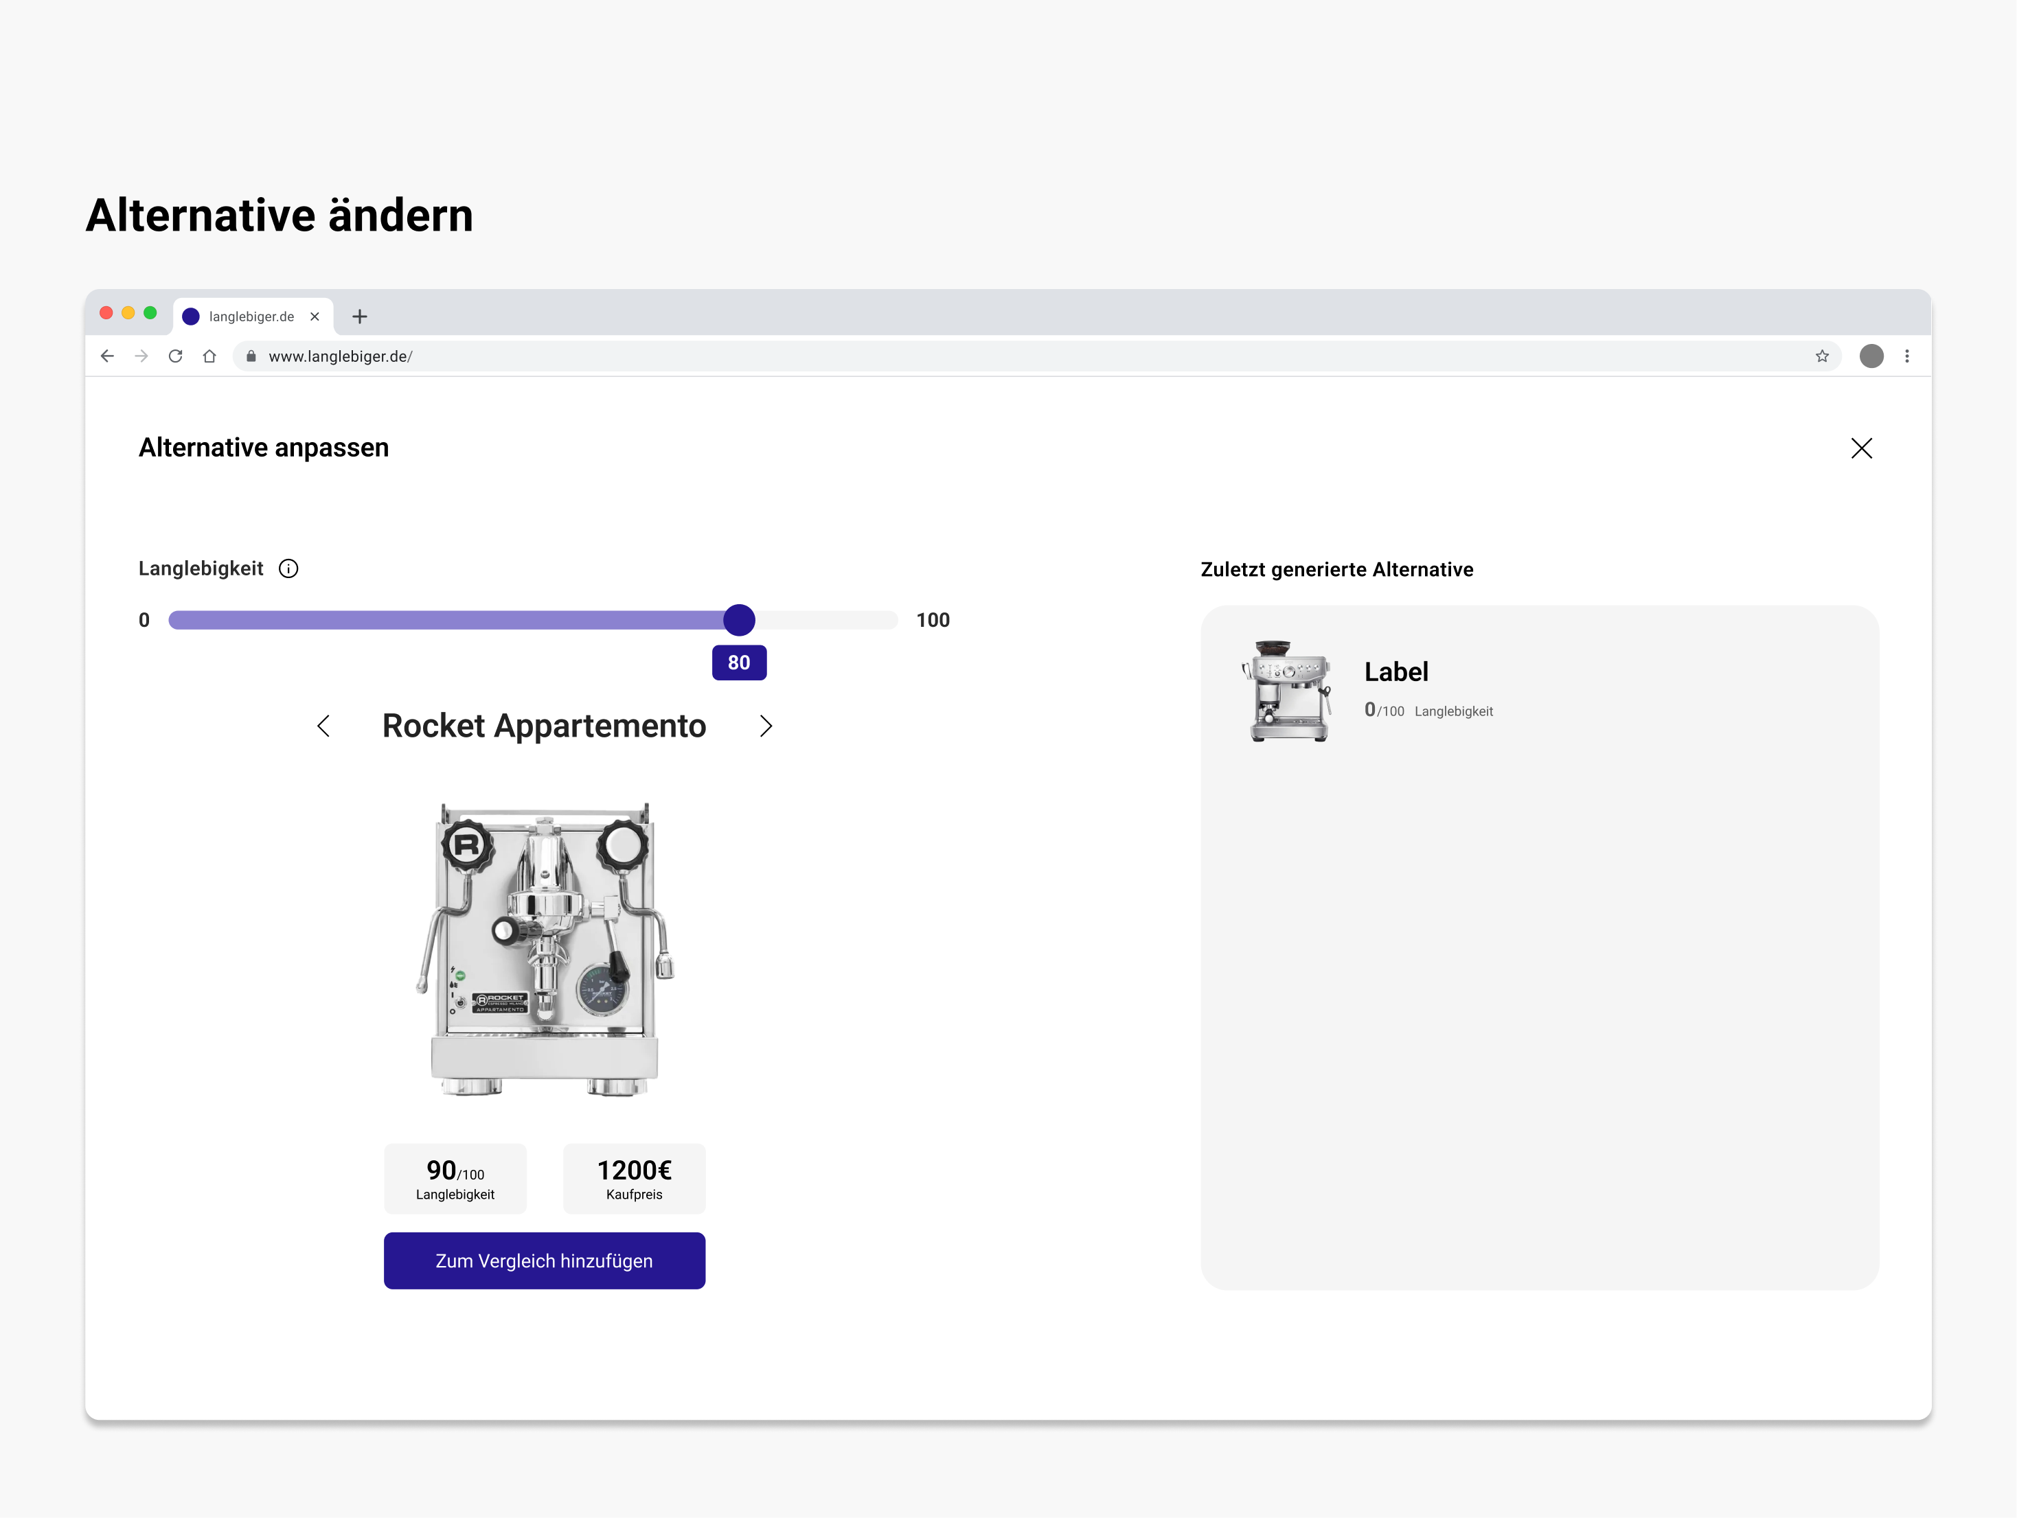Show the previous product with the left chevron
2017x1518 pixels.
point(323,726)
